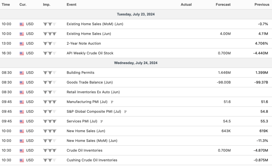Click the US flag beside 2-Year Note Auction
Viewport: 272px width, 166px height.
[x=22, y=44]
